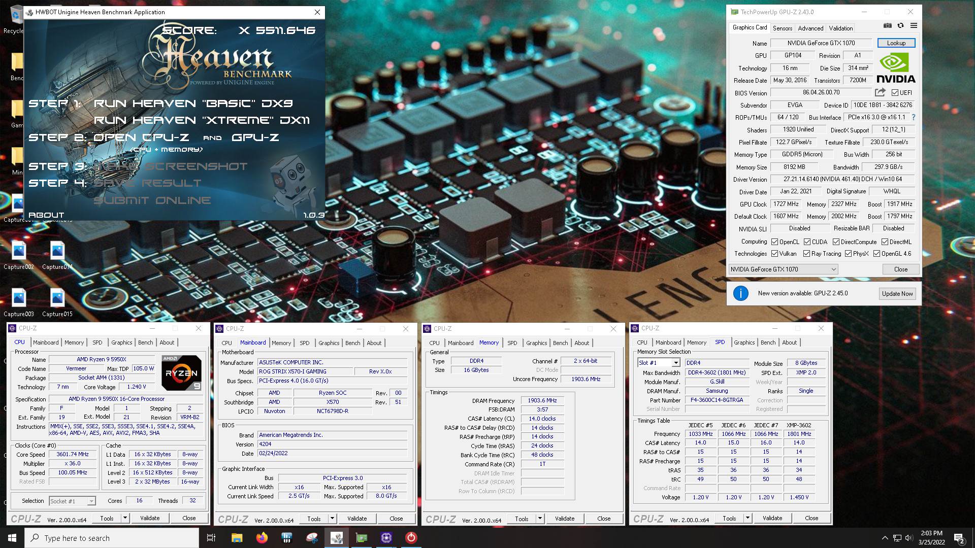The image size is (975, 548).
Task: Click the blue info icon for update
Action: point(740,293)
